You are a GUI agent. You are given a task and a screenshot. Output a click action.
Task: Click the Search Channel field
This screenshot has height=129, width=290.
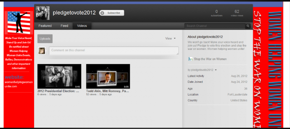(215, 26)
